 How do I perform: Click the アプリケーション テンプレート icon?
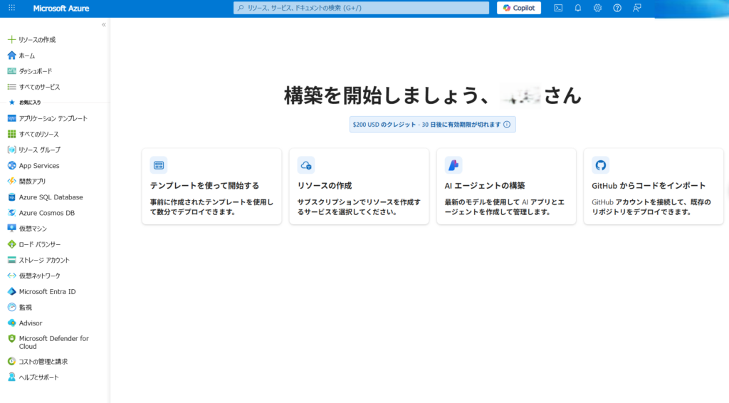pos(11,118)
